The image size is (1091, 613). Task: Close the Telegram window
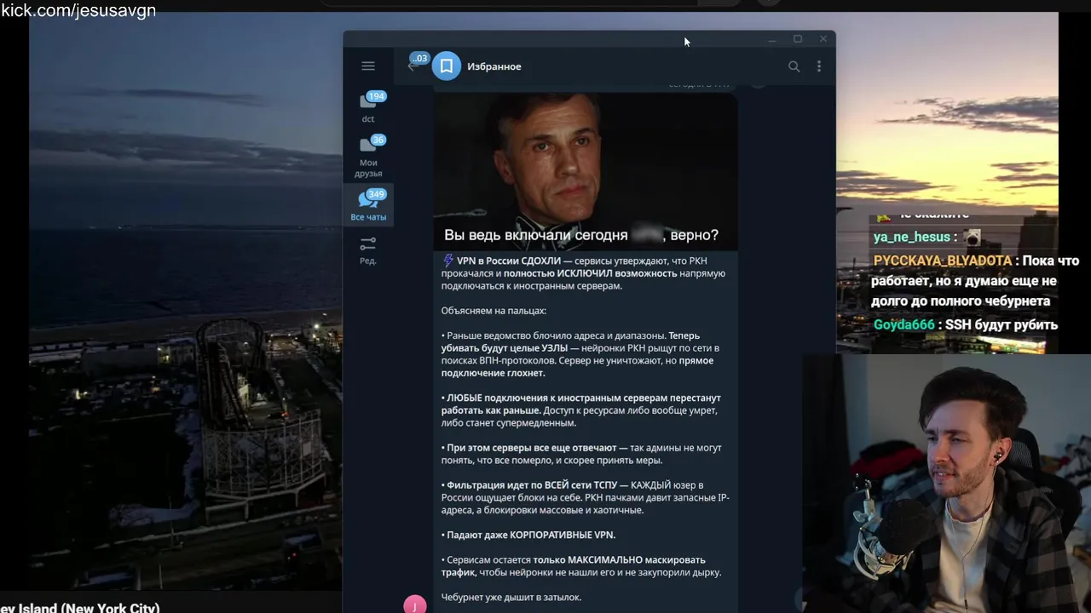coord(823,39)
